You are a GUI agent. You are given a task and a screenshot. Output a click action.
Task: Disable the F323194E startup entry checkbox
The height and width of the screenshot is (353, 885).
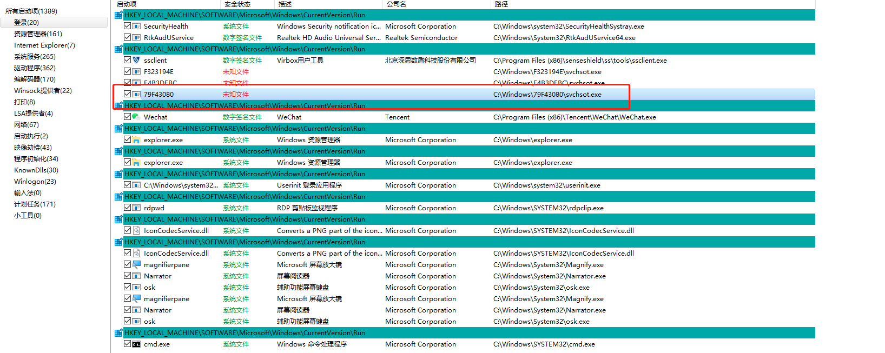(x=127, y=71)
